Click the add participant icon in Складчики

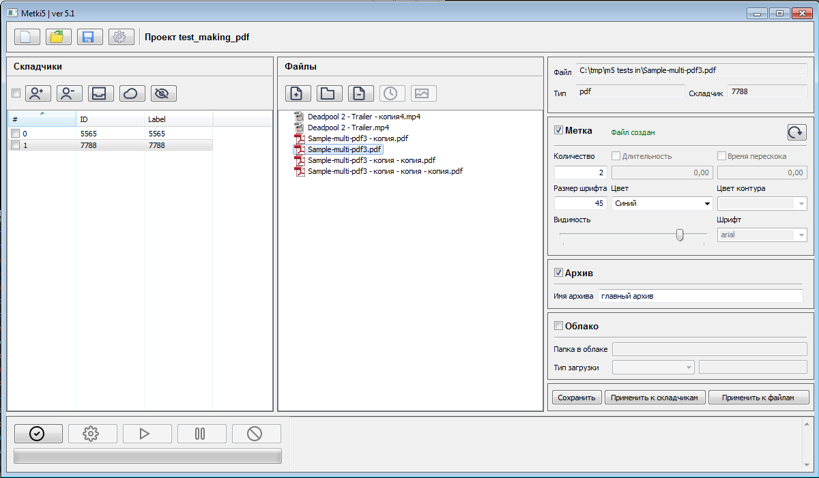point(38,93)
